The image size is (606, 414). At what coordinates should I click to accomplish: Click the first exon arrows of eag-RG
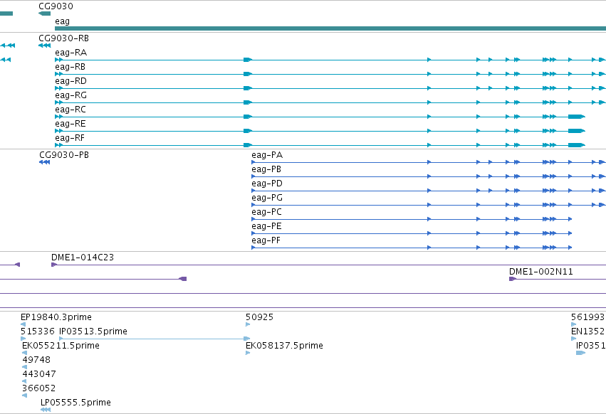58,102
